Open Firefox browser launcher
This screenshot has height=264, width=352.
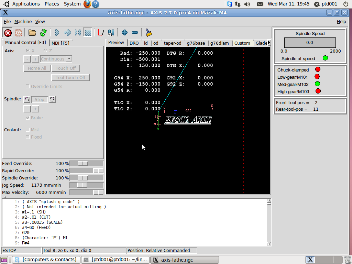[87, 4]
